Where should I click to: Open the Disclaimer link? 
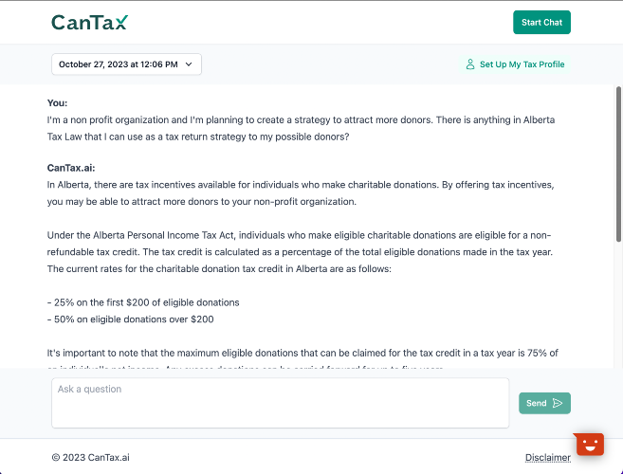pyautogui.click(x=547, y=458)
